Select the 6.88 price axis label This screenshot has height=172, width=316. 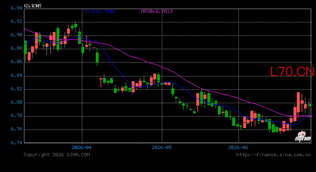coord(16,48)
